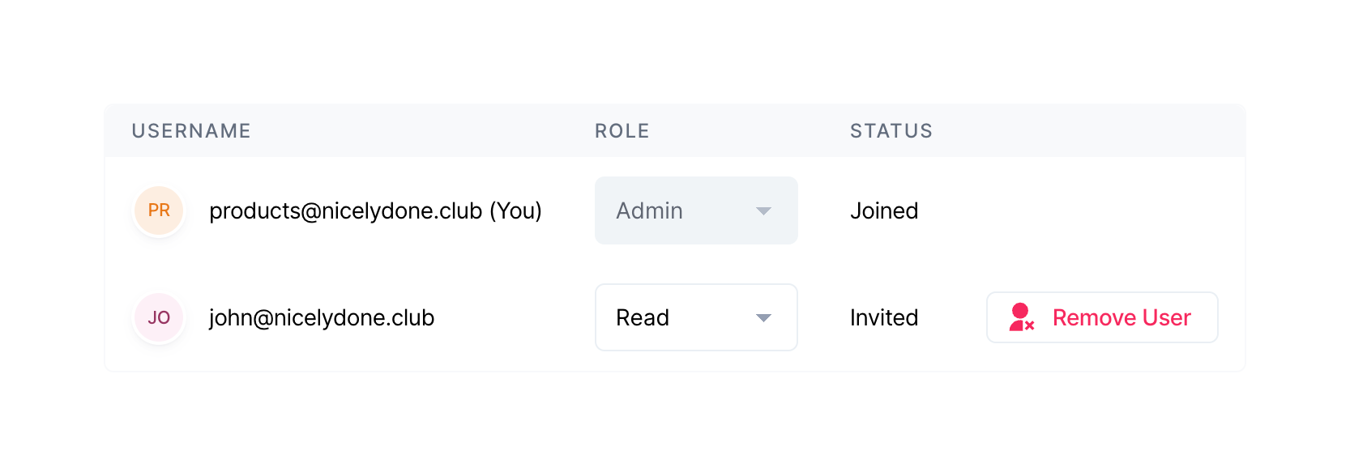Click the STATUS column header

891,131
